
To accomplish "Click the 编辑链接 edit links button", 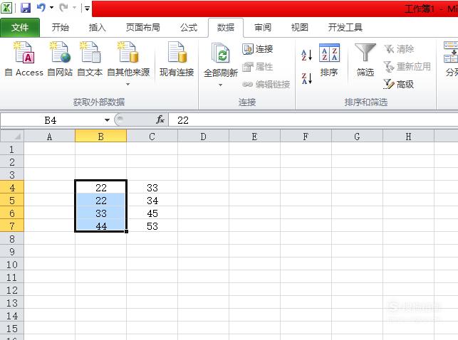I will (266, 85).
